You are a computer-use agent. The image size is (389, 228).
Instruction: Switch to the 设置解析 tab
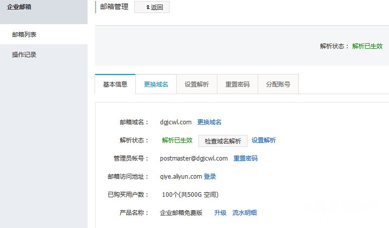point(197,85)
